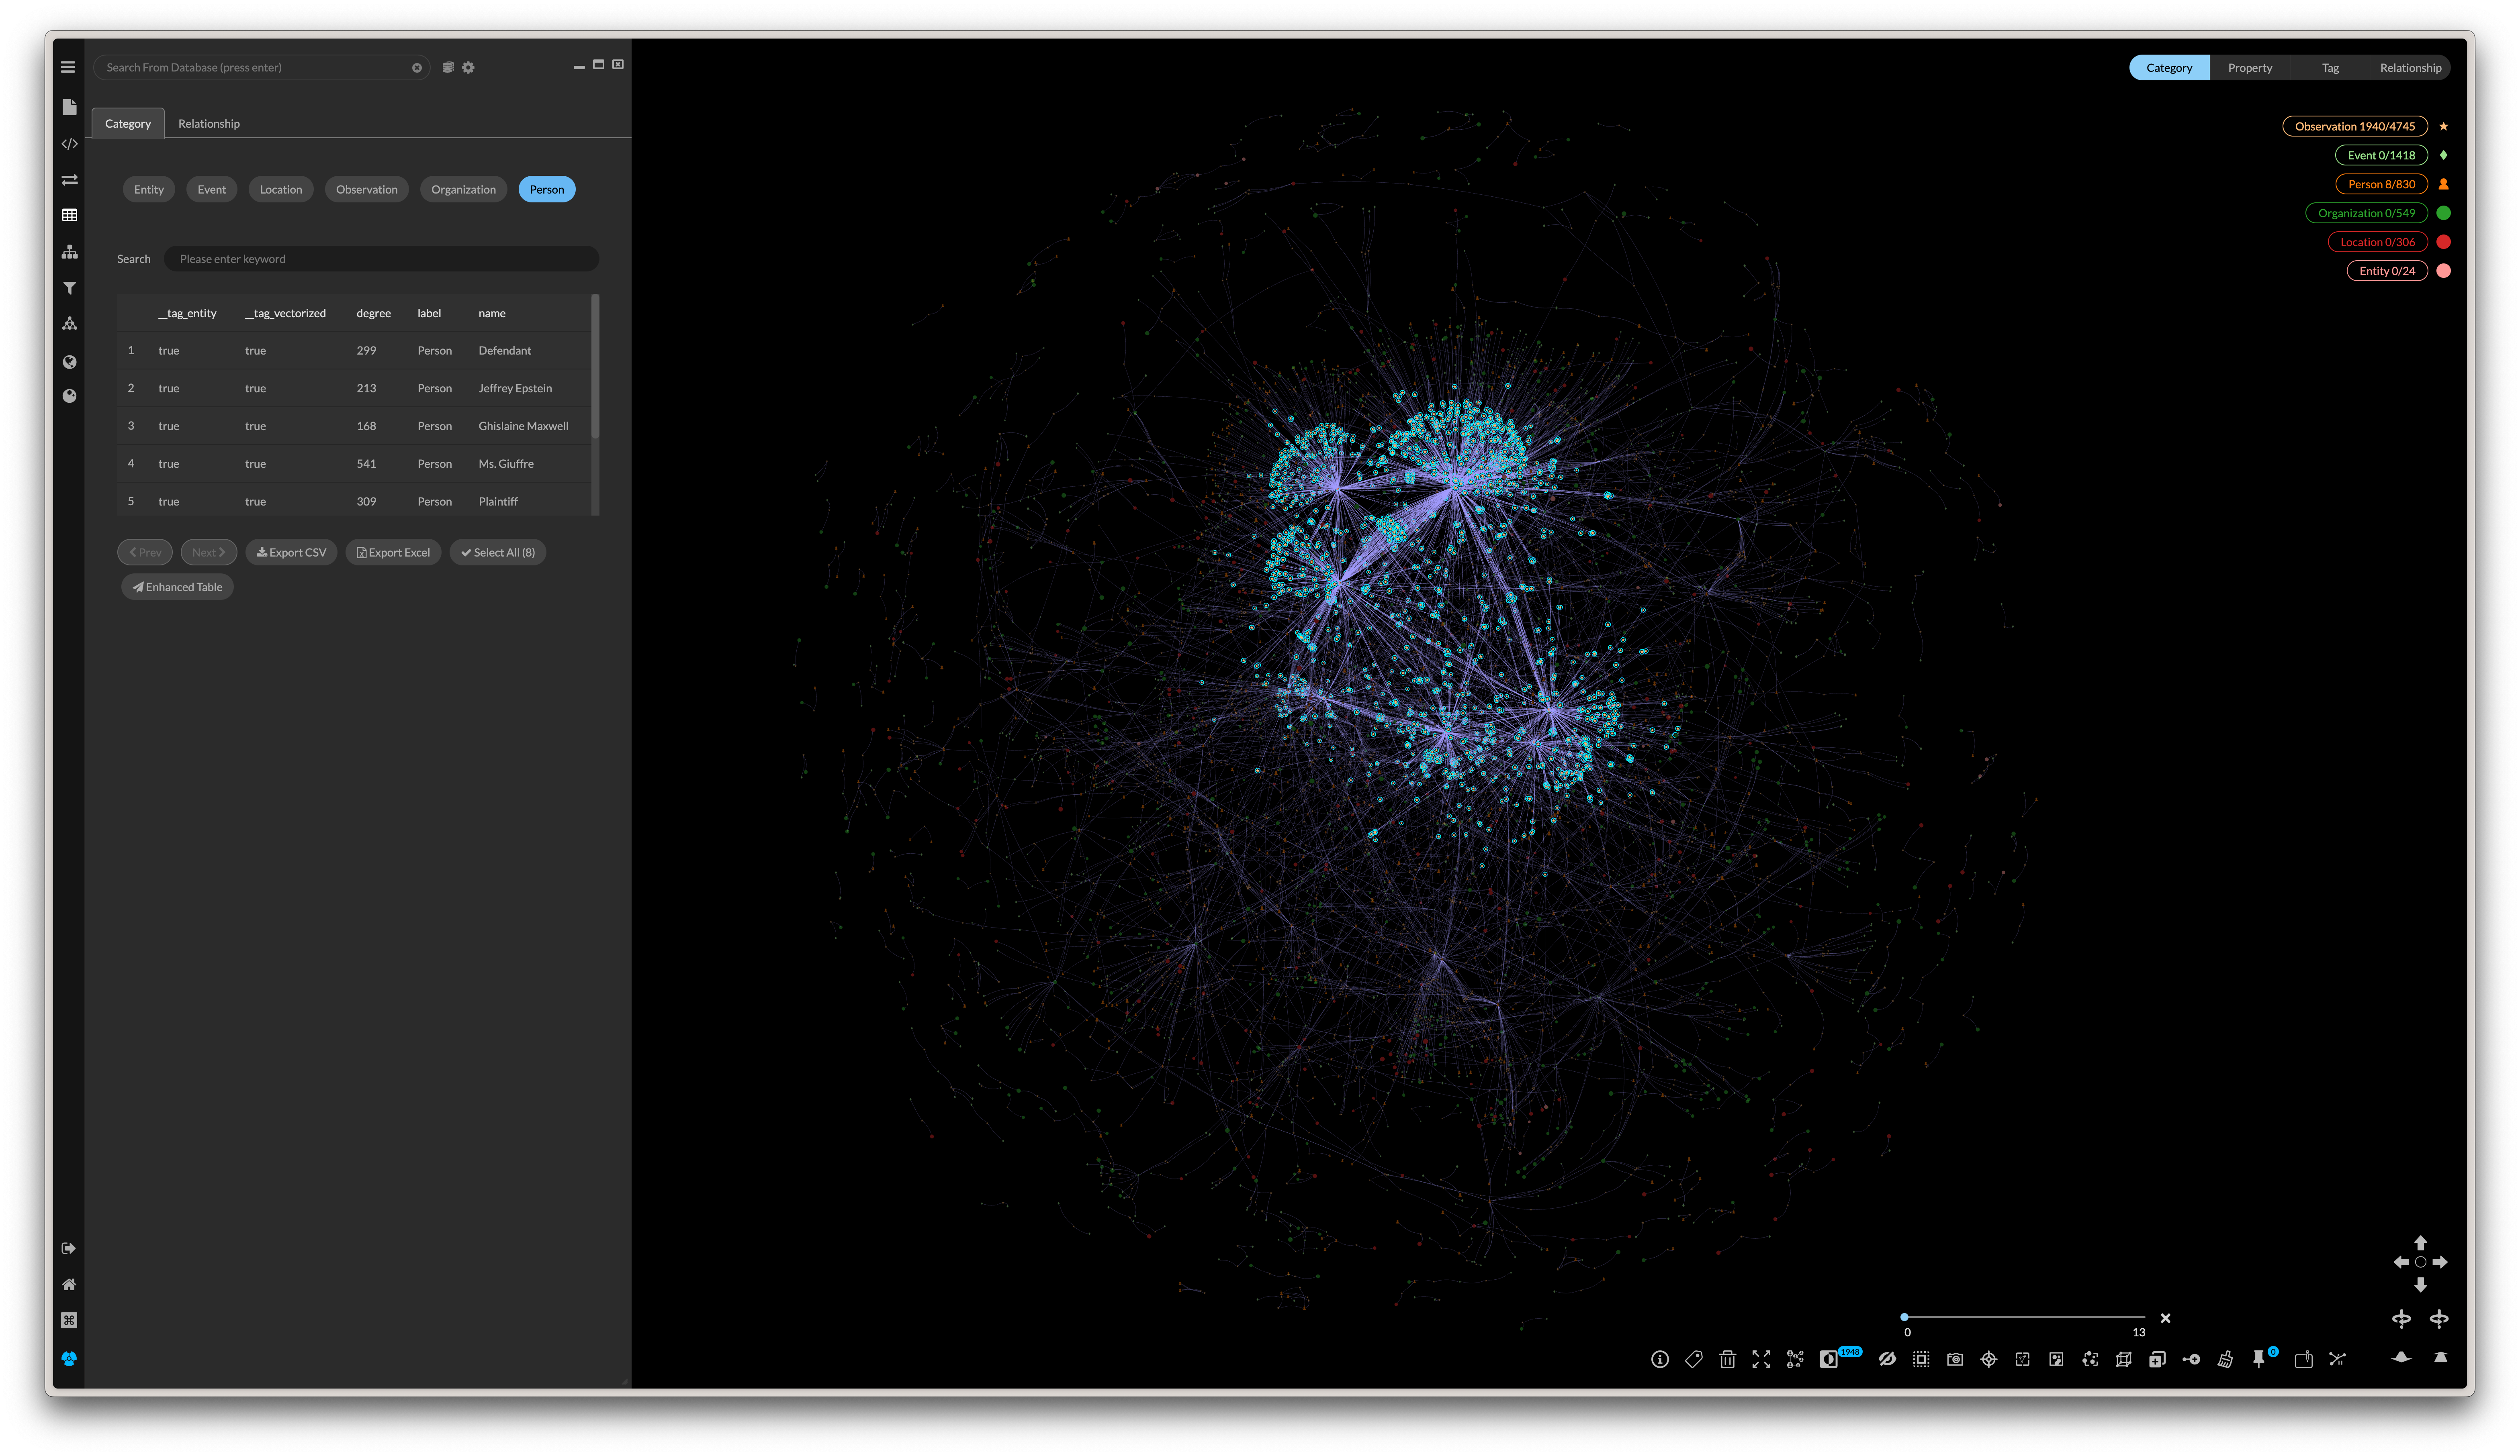Viewport: 2520px width, 1456px height.
Task: Select the Event category chip
Action: [x=212, y=190]
